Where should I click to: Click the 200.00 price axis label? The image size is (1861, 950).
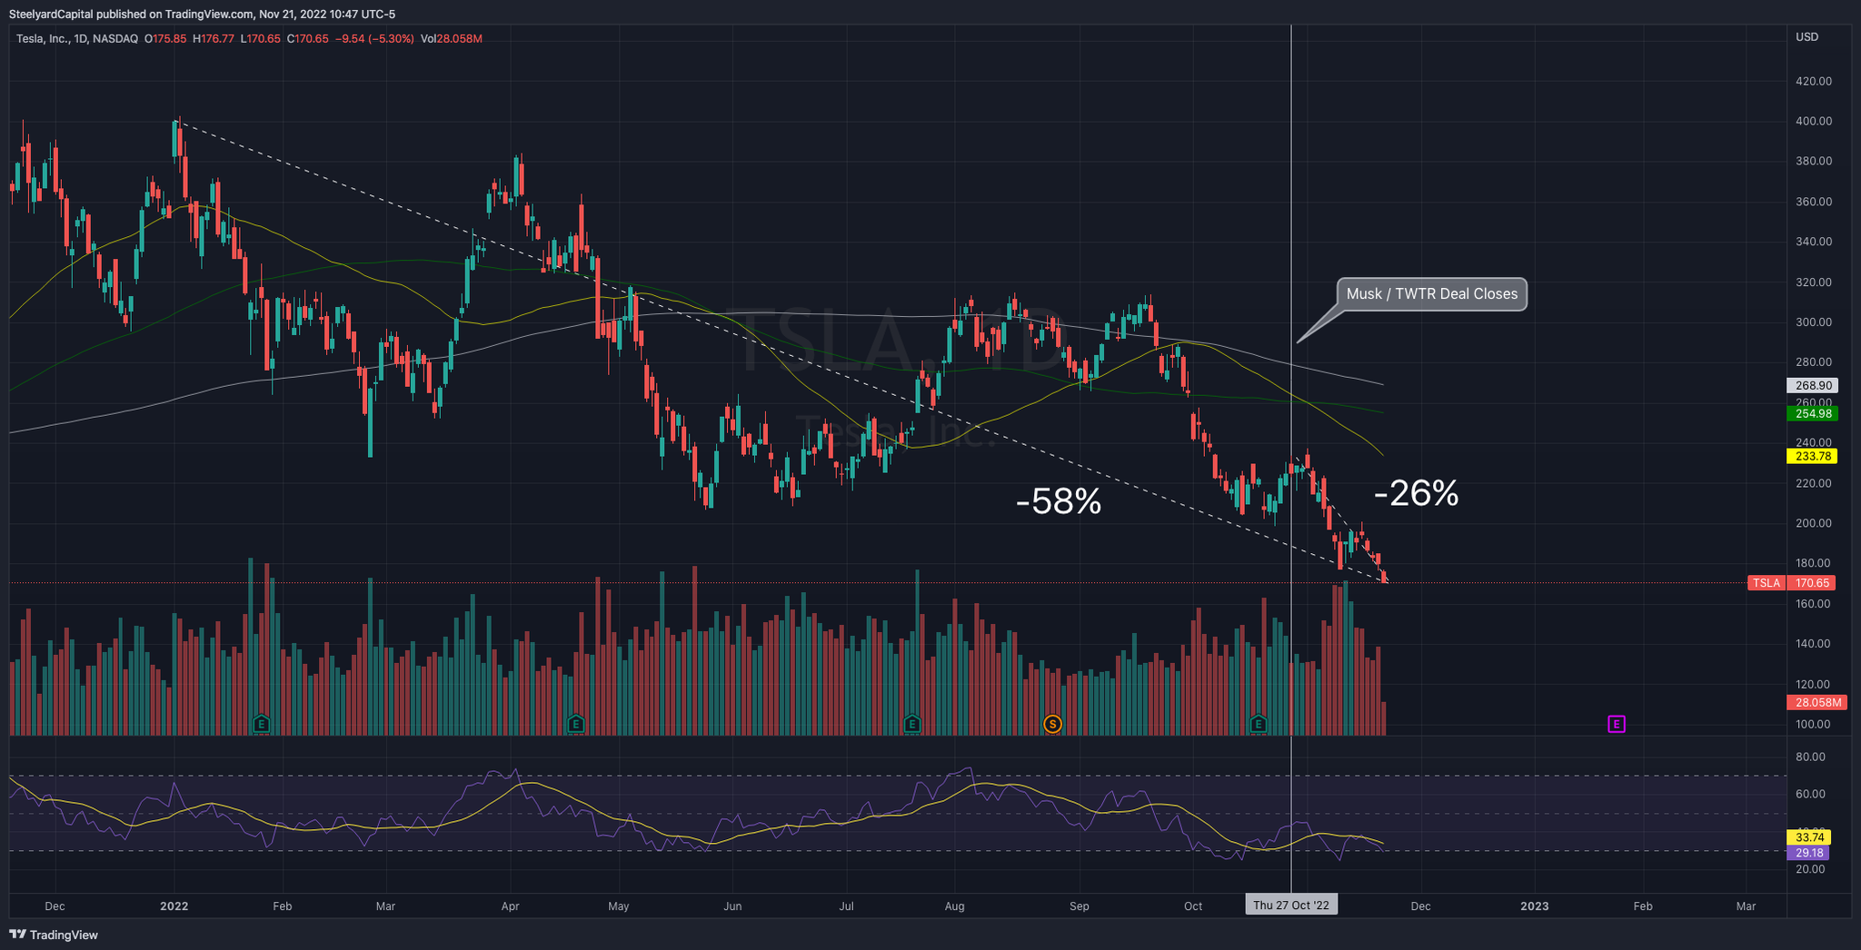tap(1813, 523)
